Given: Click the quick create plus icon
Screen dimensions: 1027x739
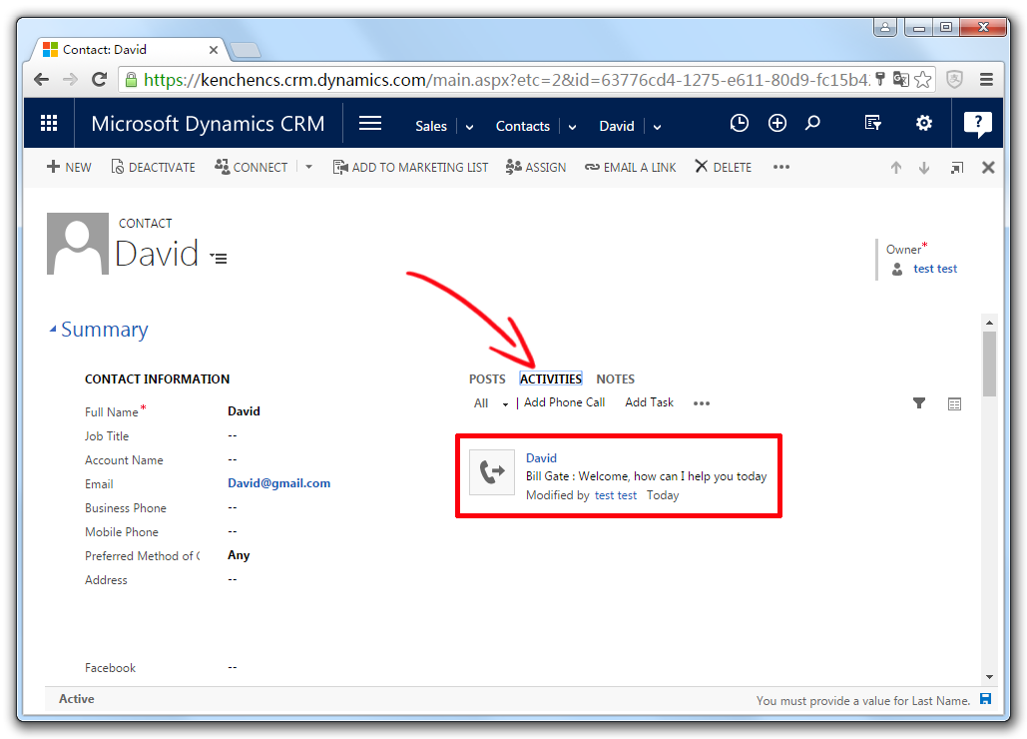Looking at the screenshot, I should [776, 123].
